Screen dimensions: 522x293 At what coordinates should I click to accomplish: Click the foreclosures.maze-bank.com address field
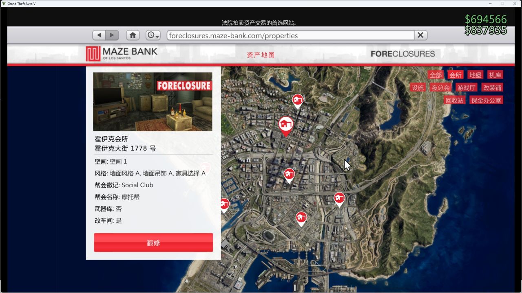[290, 35]
